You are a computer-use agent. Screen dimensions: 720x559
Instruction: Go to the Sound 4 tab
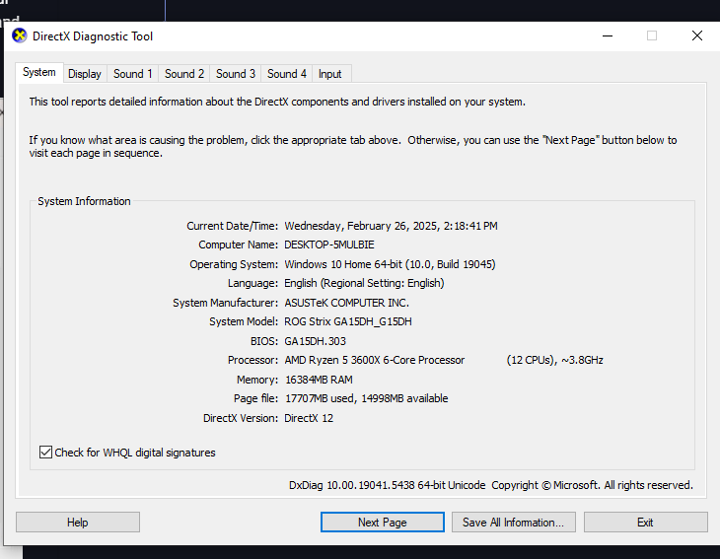tap(287, 74)
